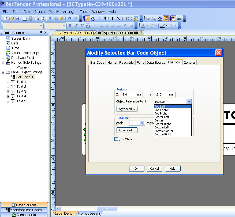Image resolution: width=235 pixels, height=217 pixels.
Task: Switch to the Bar Code tab
Action: point(97,62)
